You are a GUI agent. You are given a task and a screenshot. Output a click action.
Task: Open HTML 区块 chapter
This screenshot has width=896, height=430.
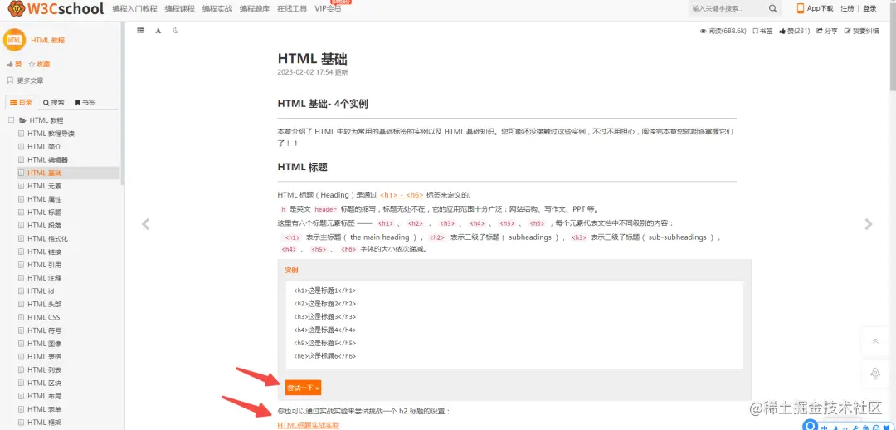(x=44, y=384)
